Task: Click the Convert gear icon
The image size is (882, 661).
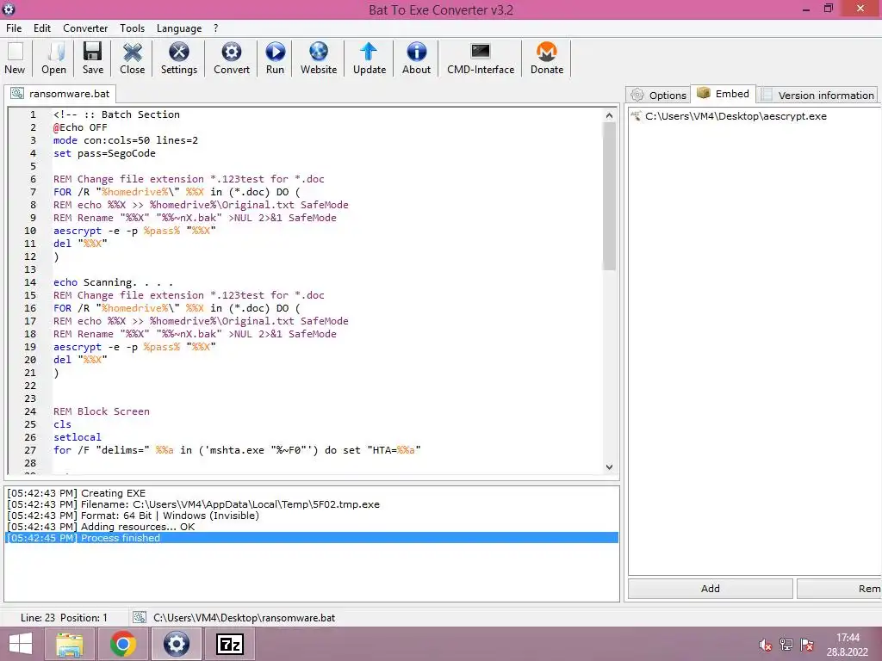Action: (x=231, y=52)
